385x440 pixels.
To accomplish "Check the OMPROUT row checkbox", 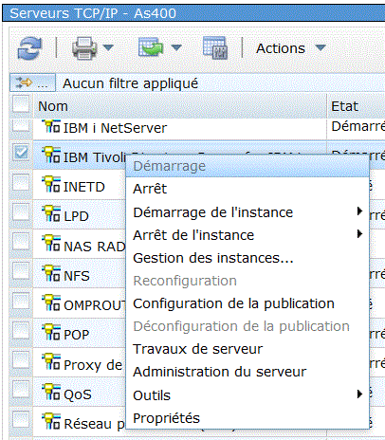I will coord(21,301).
